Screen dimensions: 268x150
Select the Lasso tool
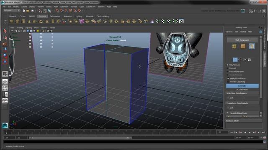5,37
